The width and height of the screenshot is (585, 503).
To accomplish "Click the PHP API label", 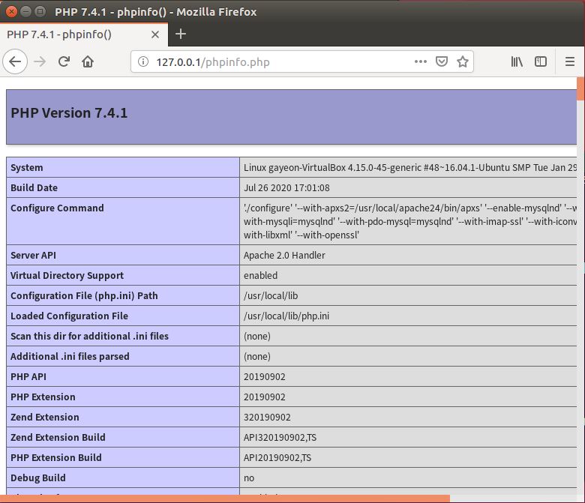I will click(x=28, y=377).
